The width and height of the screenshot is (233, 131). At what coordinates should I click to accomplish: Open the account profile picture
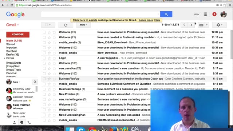point(223,14)
